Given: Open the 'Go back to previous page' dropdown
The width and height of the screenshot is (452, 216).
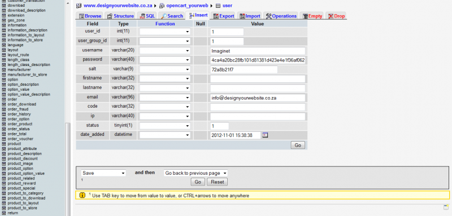Looking at the screenshot, I should click(195, 173).
